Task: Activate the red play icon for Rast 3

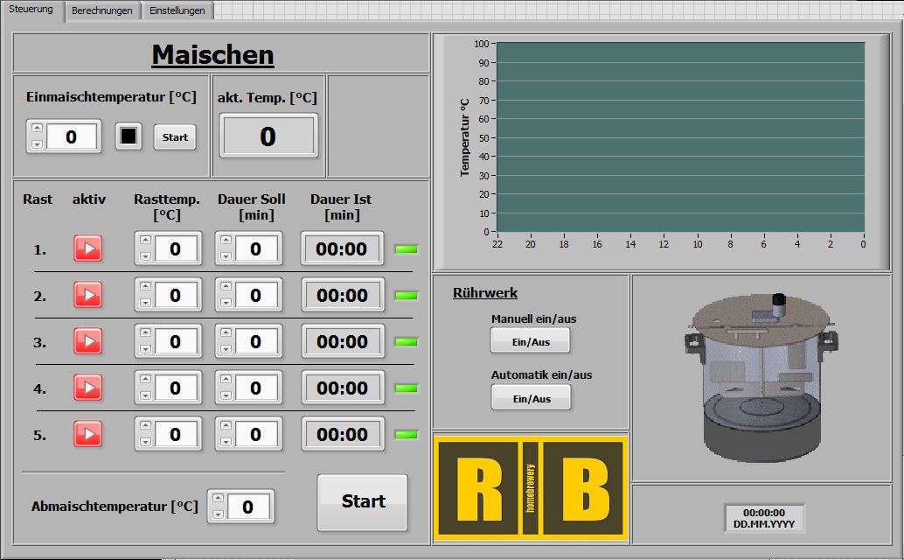Action: click(87, 341)
